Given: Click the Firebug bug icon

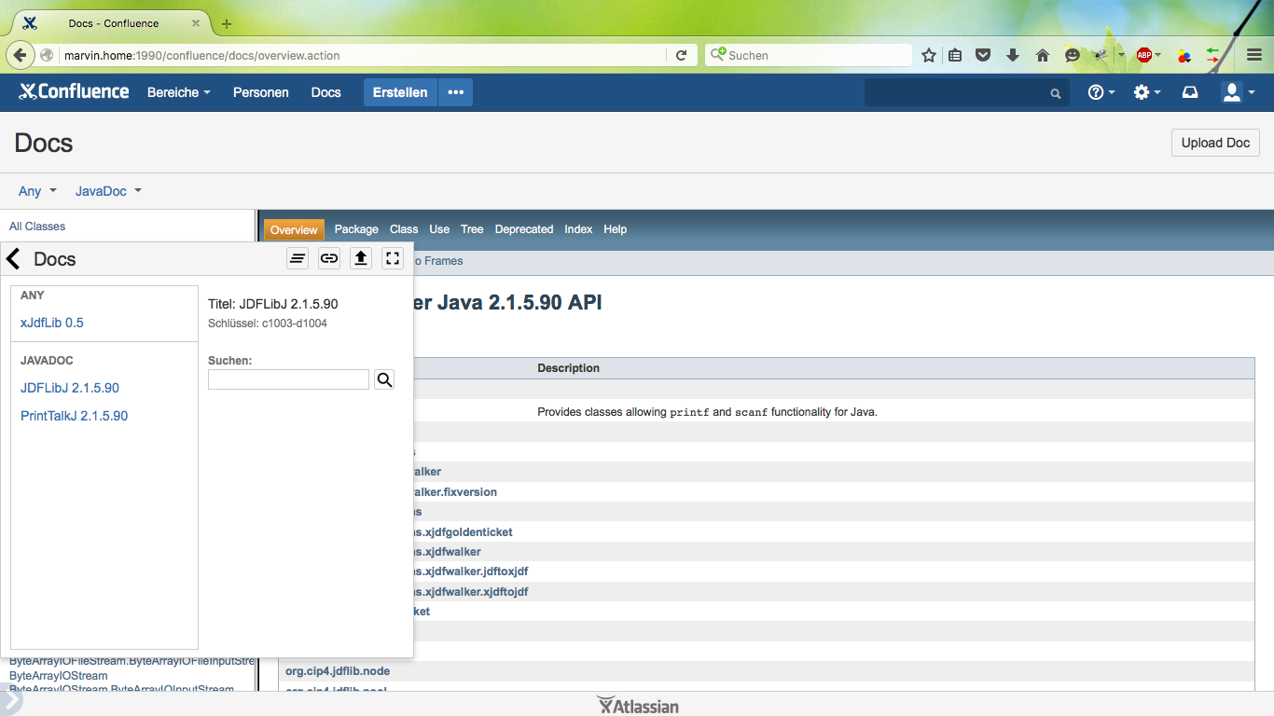Looking at the screenshot, I should (x=1101, y=55).
